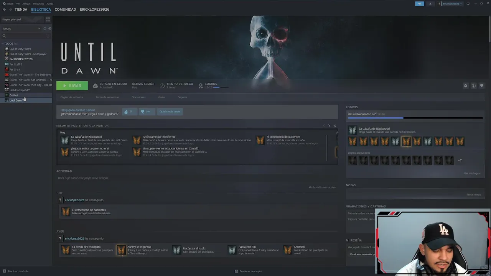Go back with the left navigation arrow
This screenshot has height=276, width=491.
pos(5,9)
